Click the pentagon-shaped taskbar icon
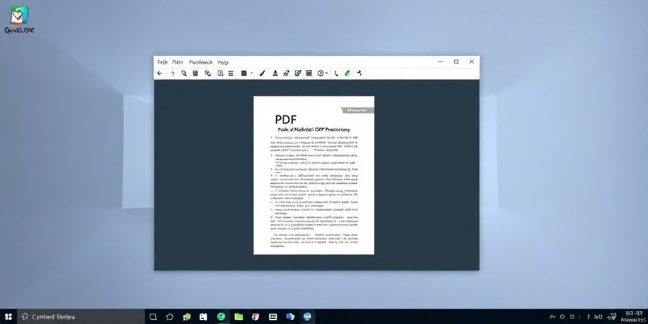 (170, 317)
